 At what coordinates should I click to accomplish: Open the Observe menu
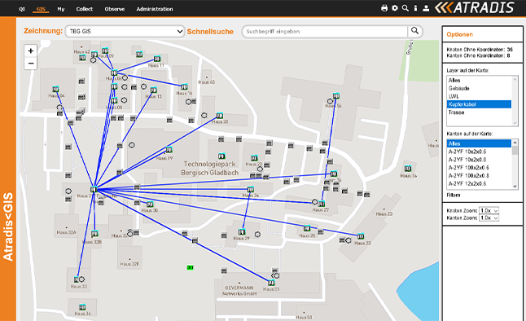pyautogui.click(x=114, y=9)
